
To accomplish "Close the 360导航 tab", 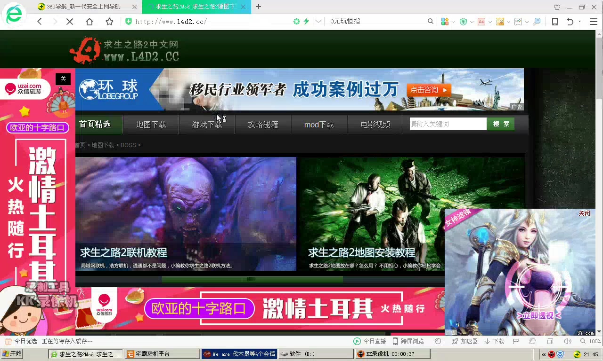I will click(134, 7).
